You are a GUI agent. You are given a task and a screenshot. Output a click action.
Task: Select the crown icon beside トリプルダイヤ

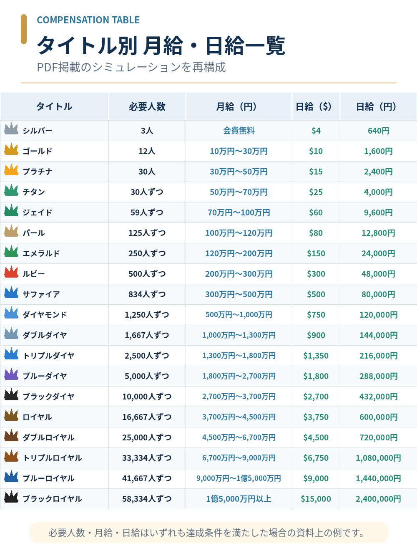[11, 354]
